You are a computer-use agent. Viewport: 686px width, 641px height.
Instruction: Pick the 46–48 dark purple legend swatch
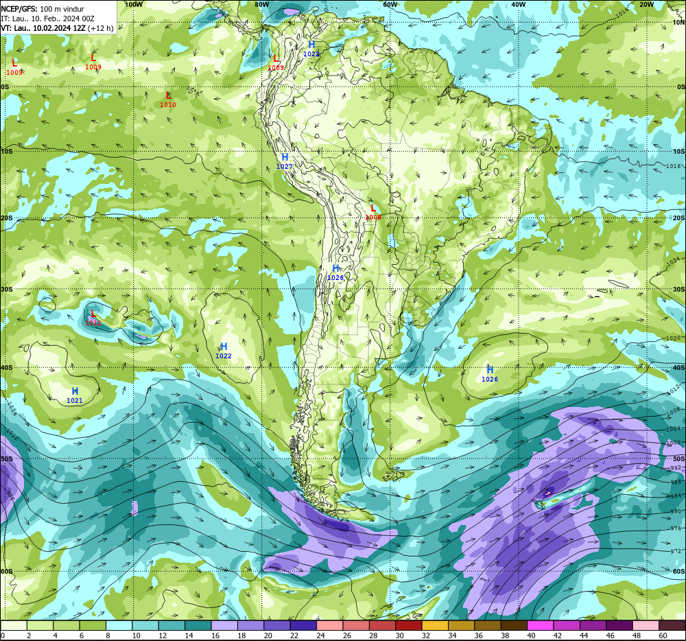619,625
